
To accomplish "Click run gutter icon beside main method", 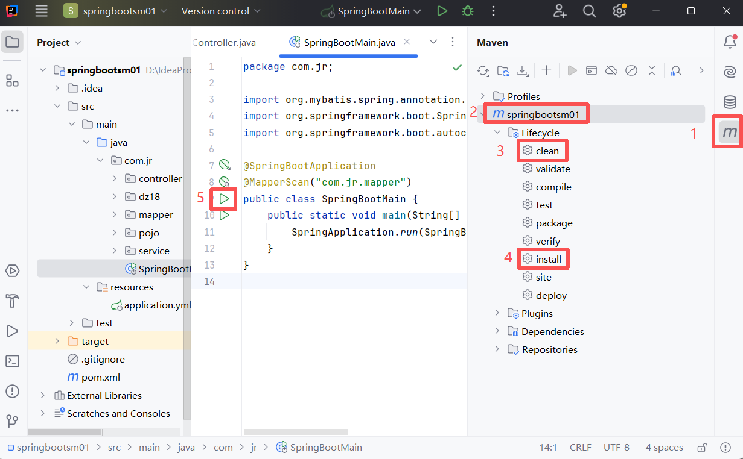I will (225, 215).
